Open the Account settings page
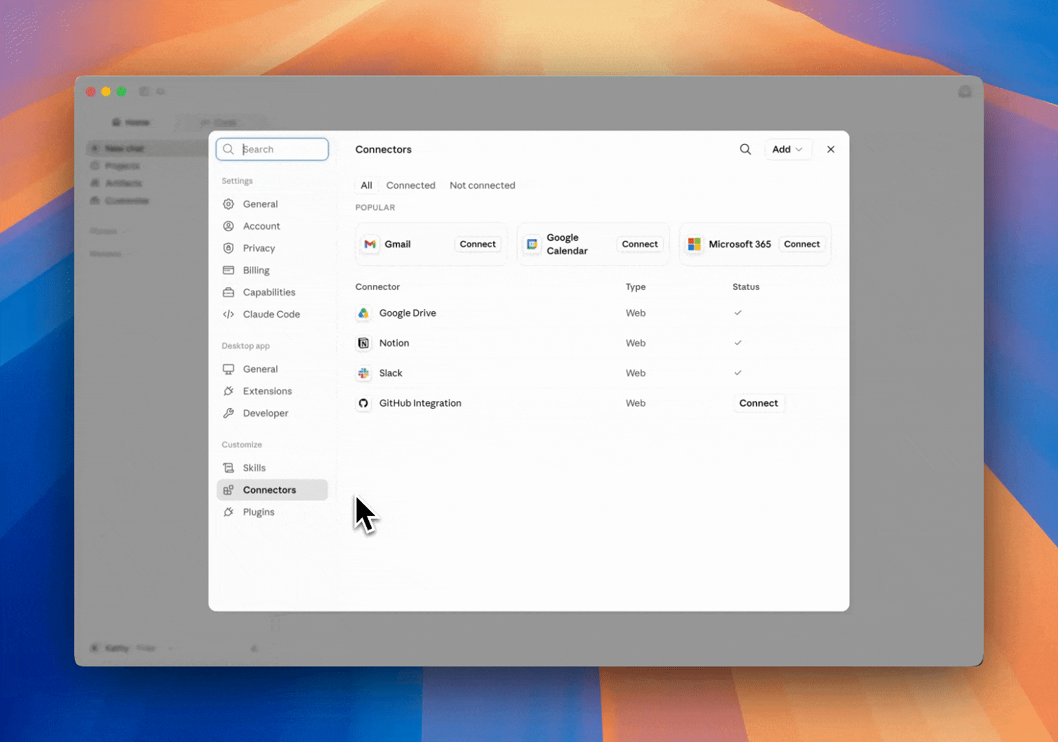Viewport: 1058px width, 742px height. [x=272, y=226]
